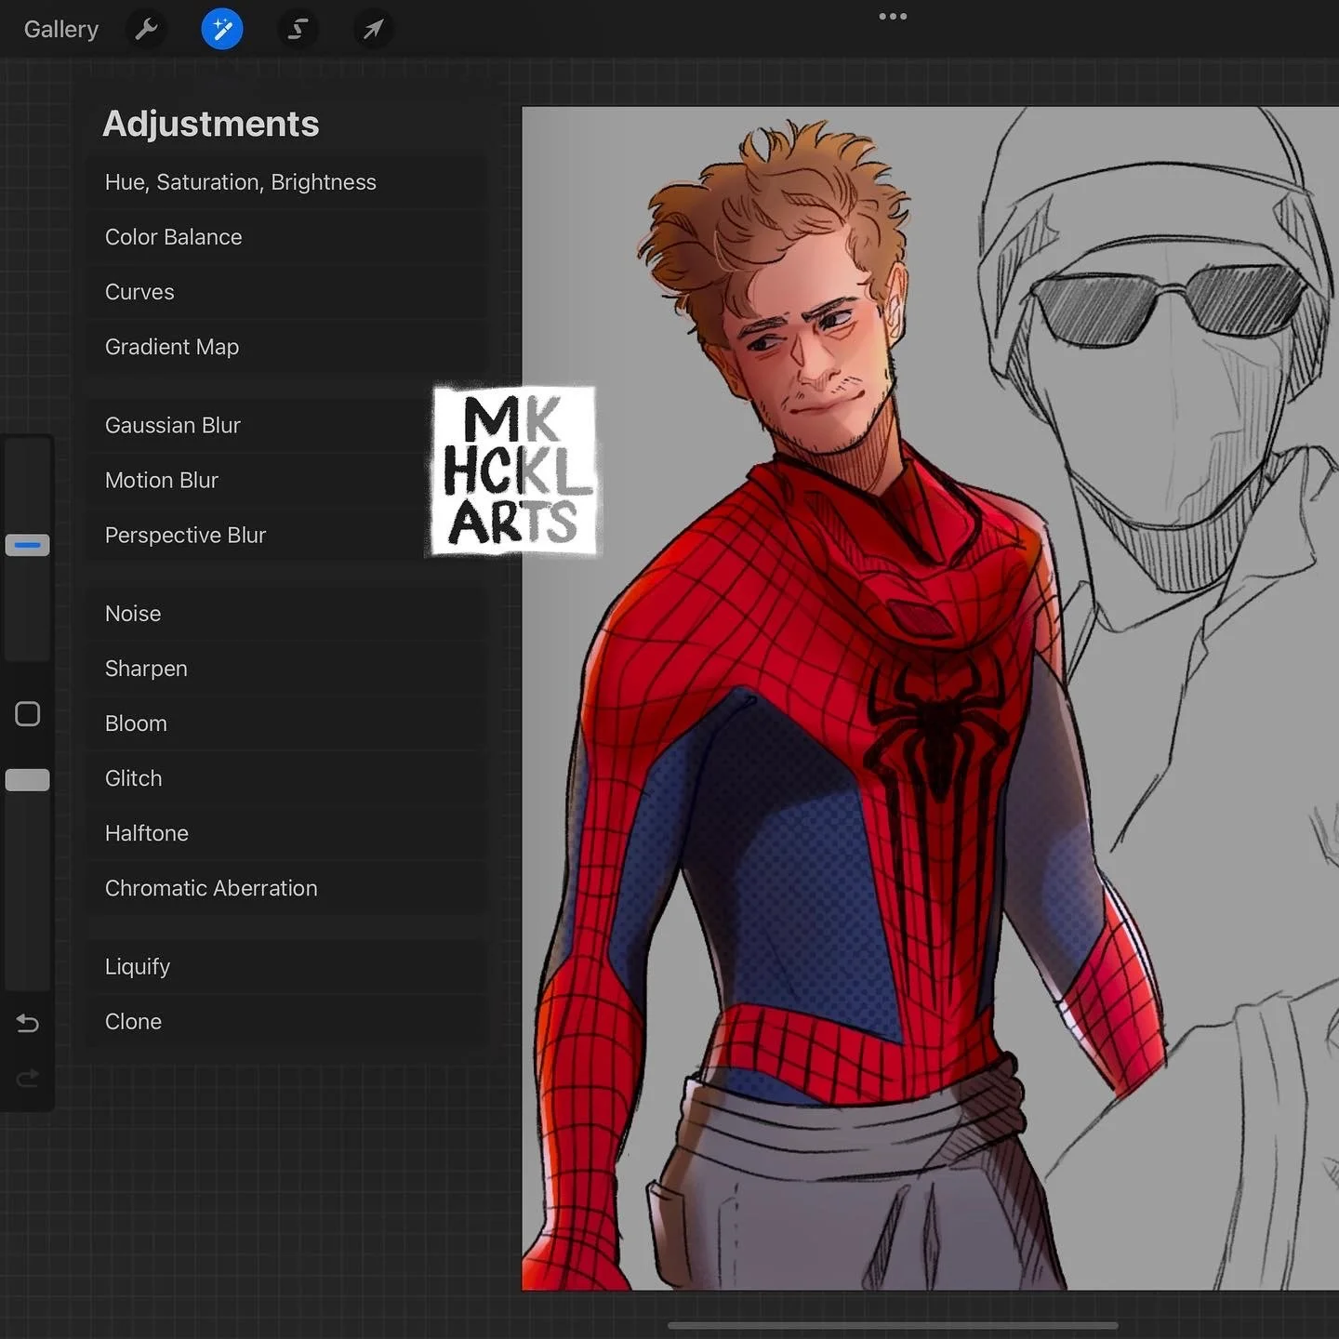Choose the Bloom effect
The width and height of the screenshot is (1339, 1339).
[x=286, y=723]
